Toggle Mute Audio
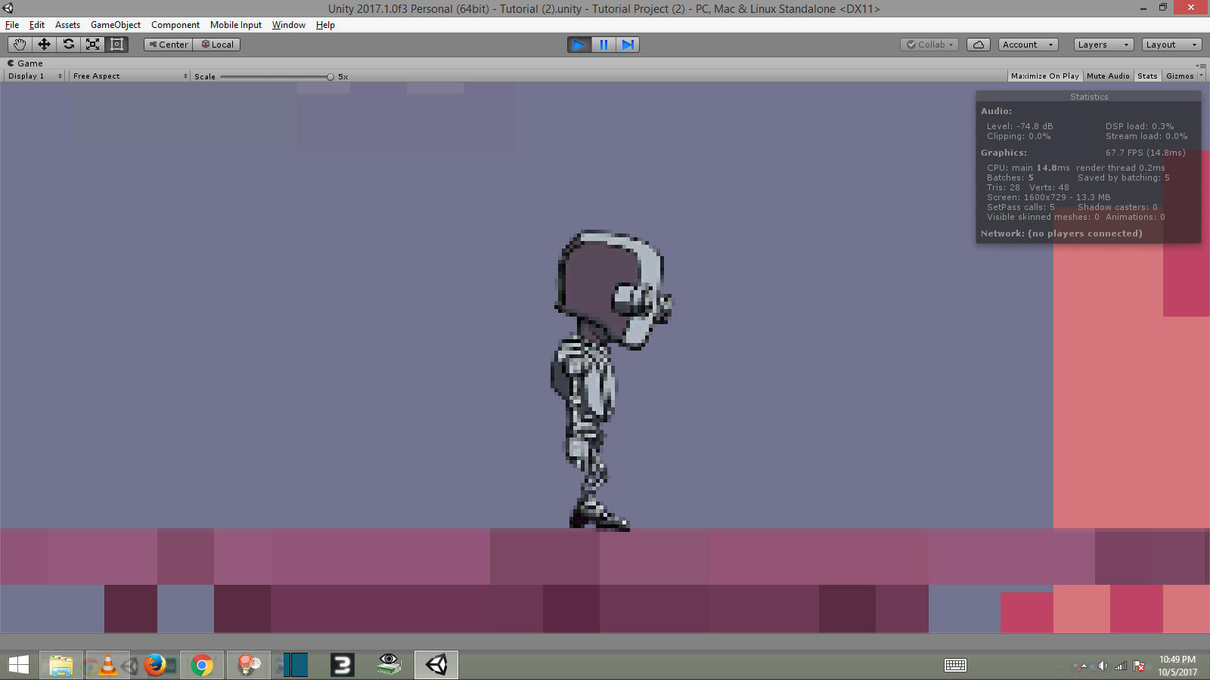Image resolution: width=1210 pixels, height=680 pixels. [x=1108, y=76]
